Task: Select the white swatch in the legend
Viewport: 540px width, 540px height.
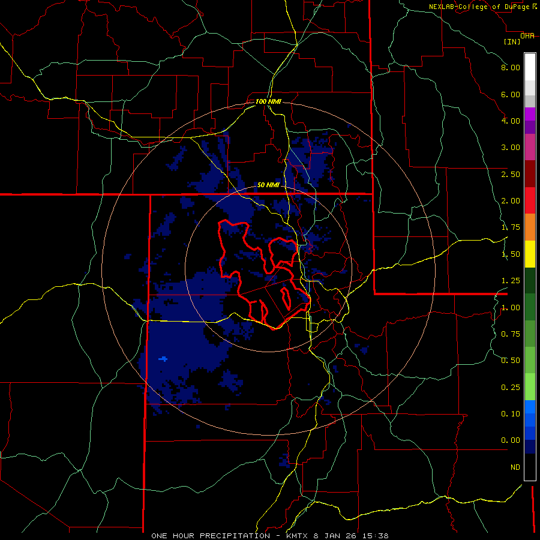Action: click(x=530, y=67)
